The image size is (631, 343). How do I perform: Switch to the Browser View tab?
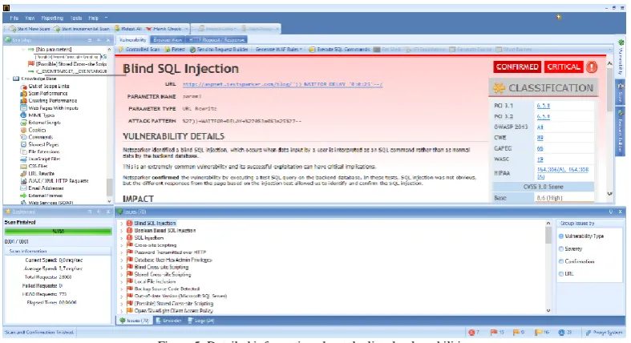pos(168,40)
